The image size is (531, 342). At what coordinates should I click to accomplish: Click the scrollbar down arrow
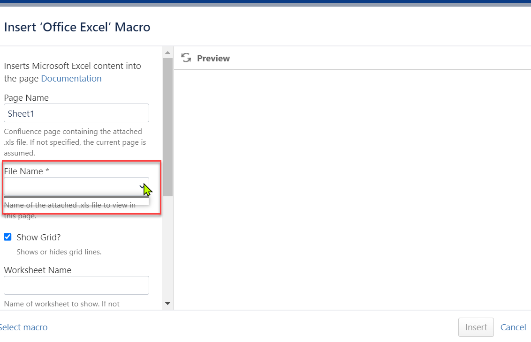(x=167, y=304)
